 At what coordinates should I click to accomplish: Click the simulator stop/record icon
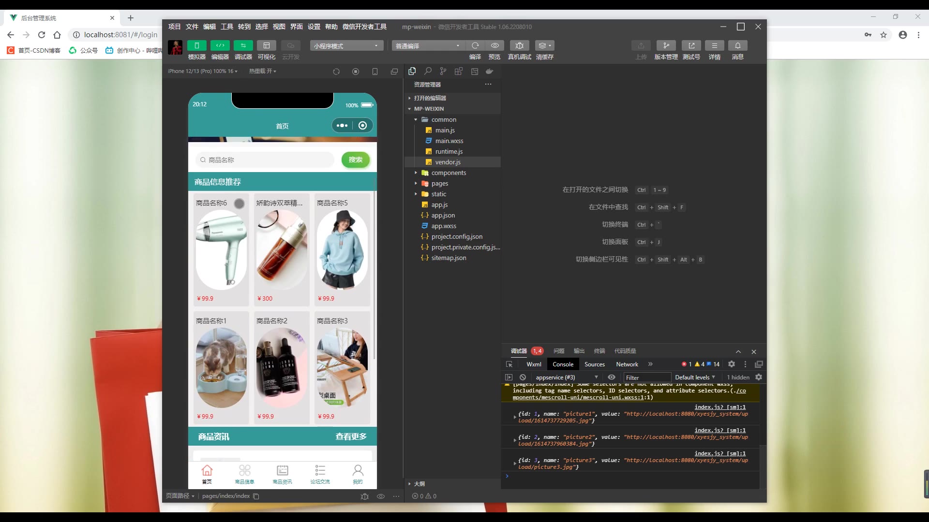tap(356, 72)
